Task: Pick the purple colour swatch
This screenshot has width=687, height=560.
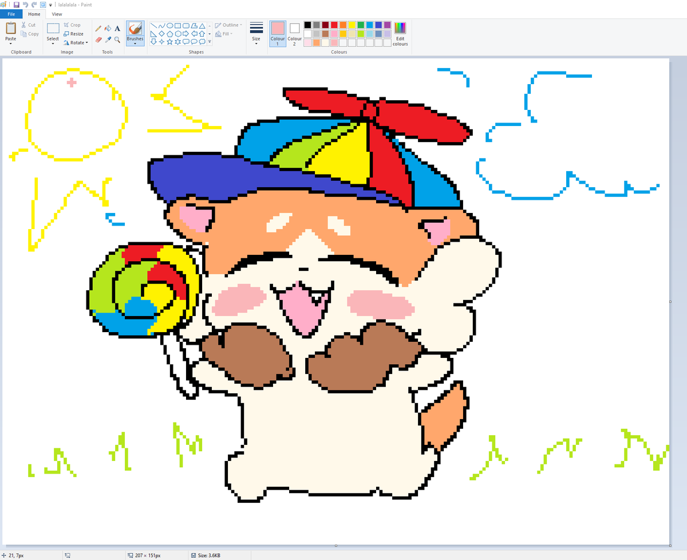Action: [x=388, y=25]
